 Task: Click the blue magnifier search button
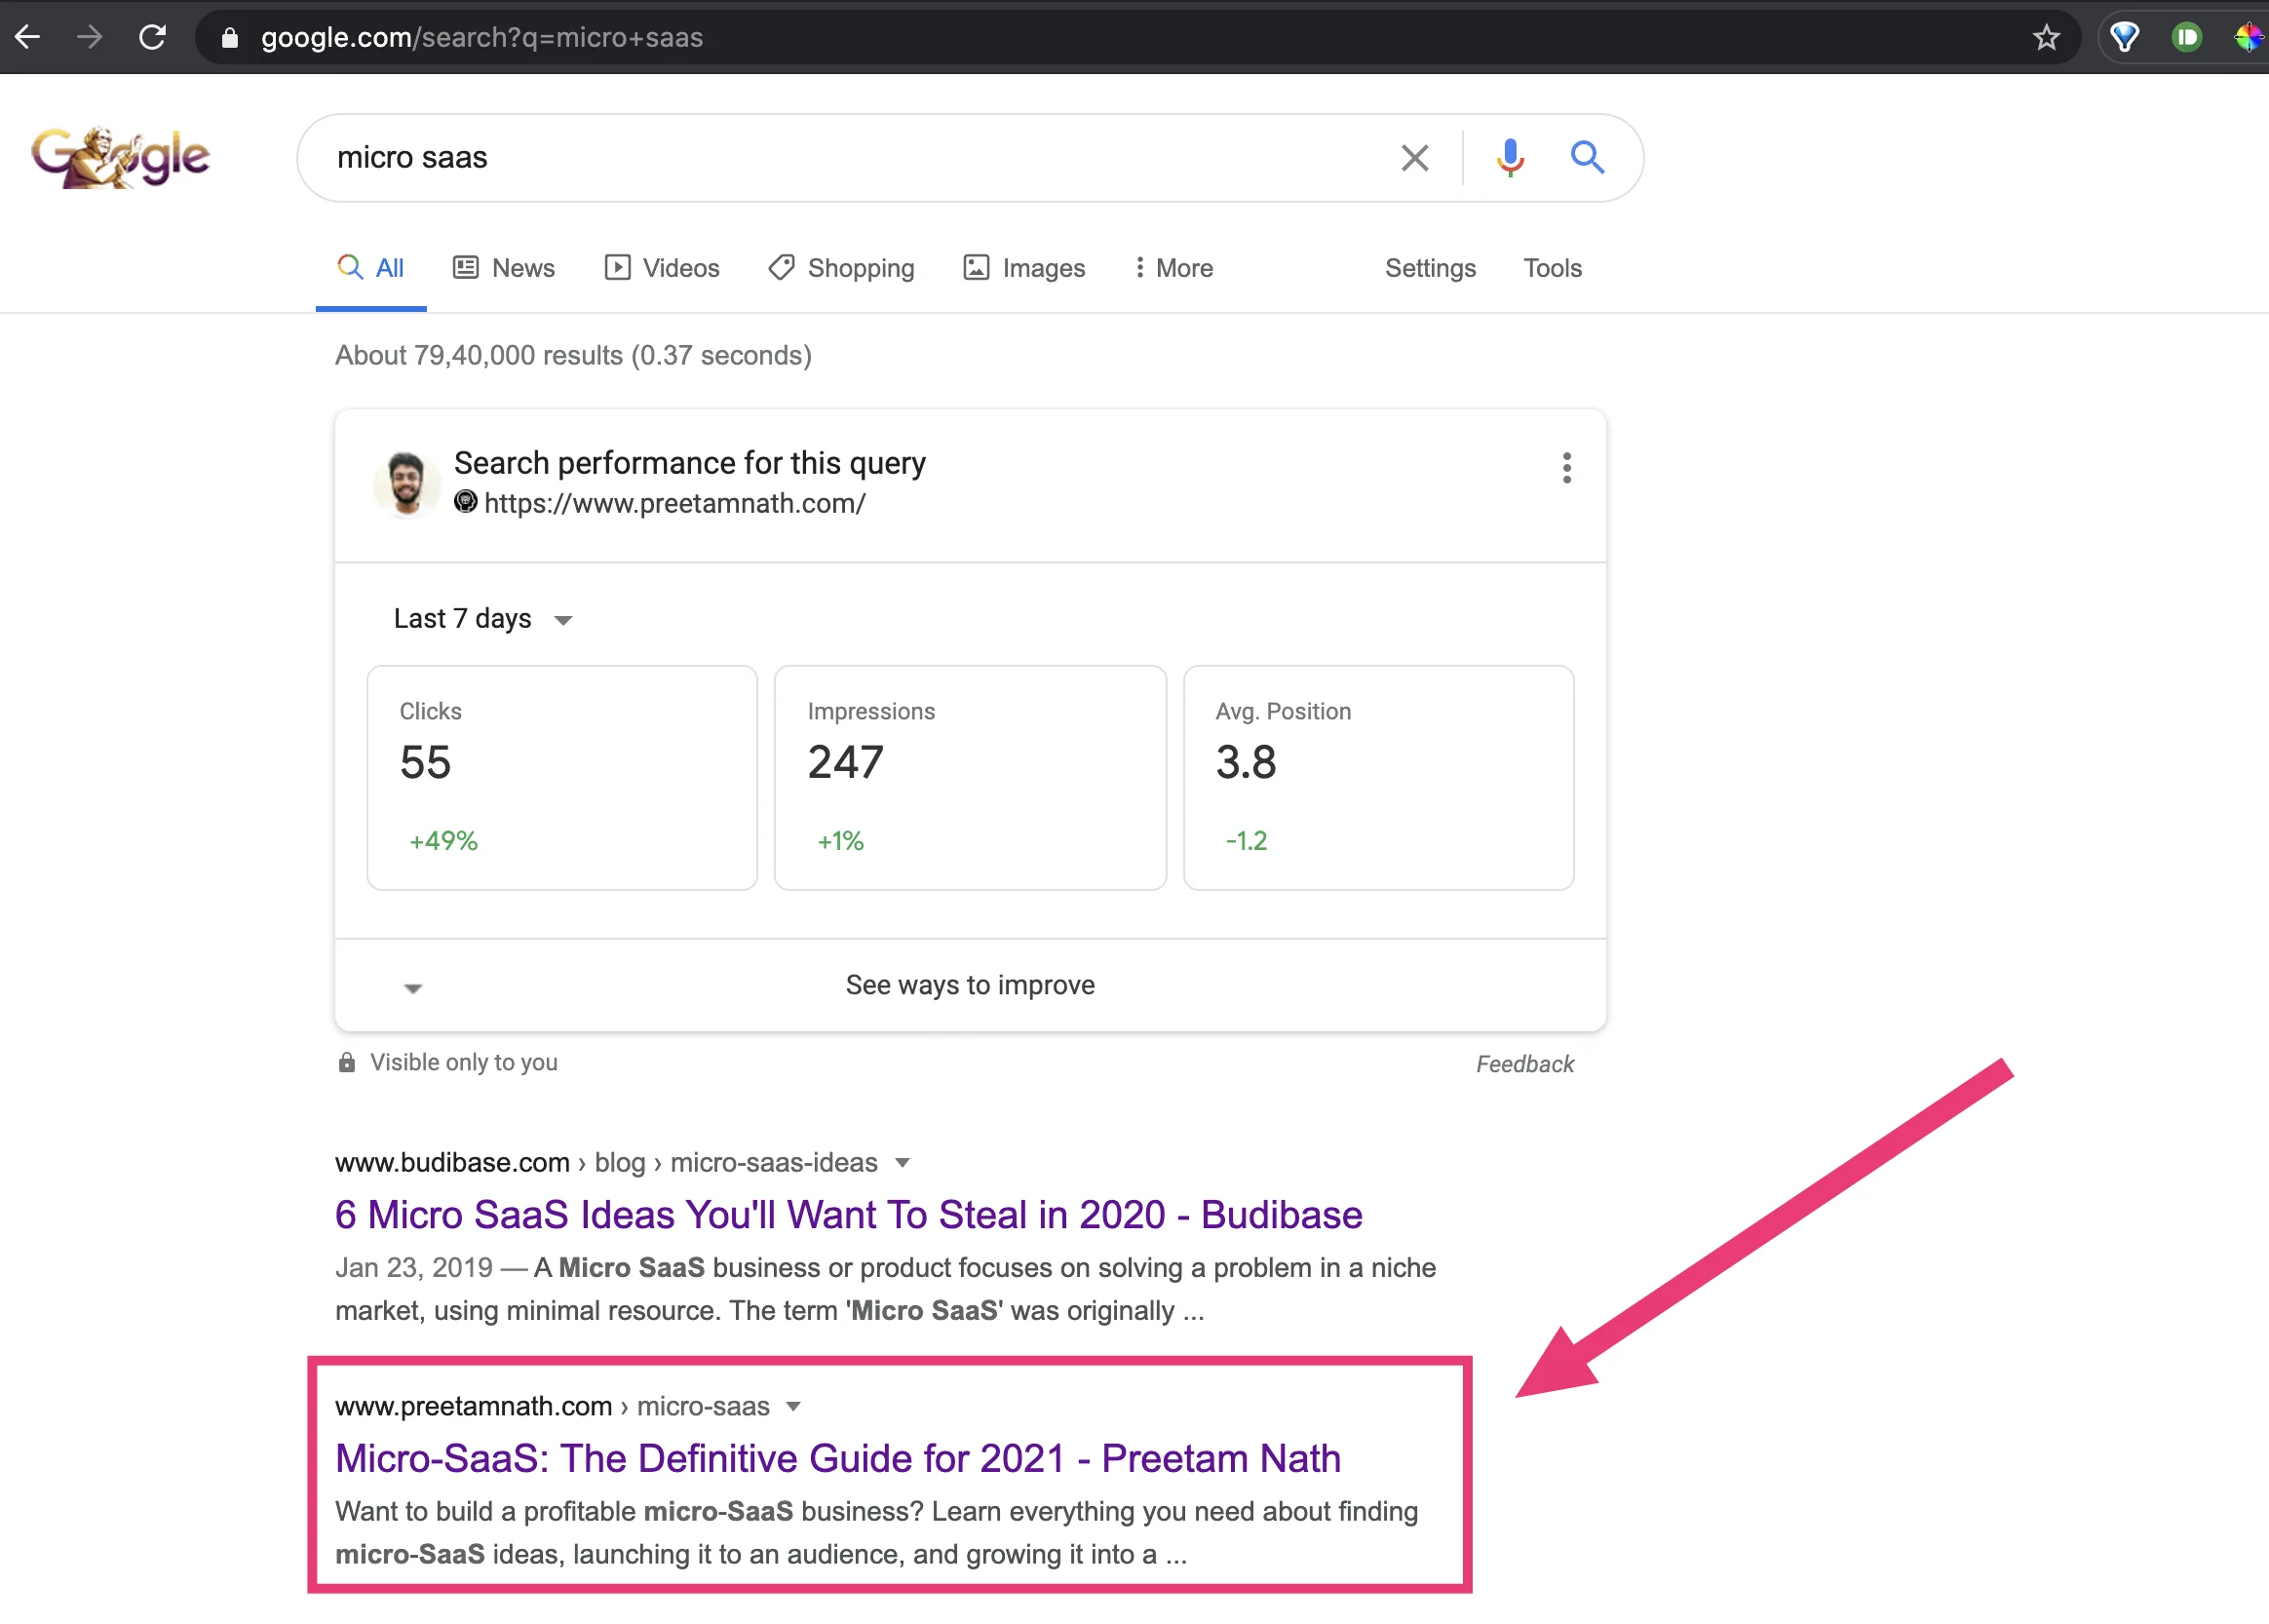(1587, 158)
